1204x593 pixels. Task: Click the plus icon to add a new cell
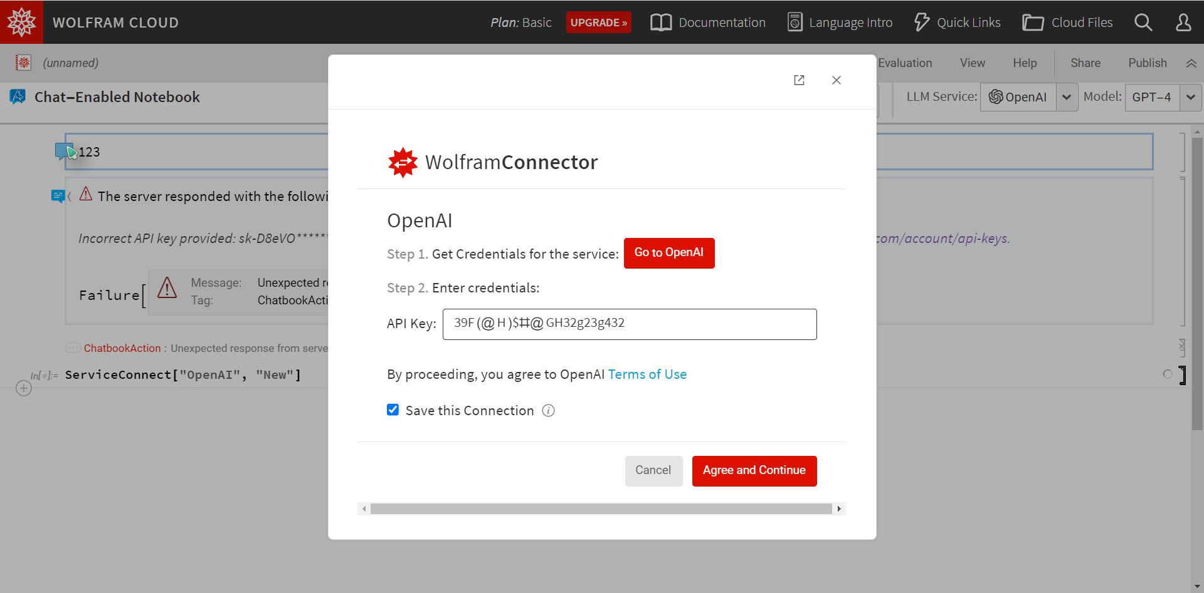point(24,389)
